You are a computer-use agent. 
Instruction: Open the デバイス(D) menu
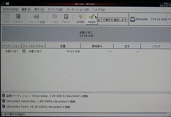[55, 9]
